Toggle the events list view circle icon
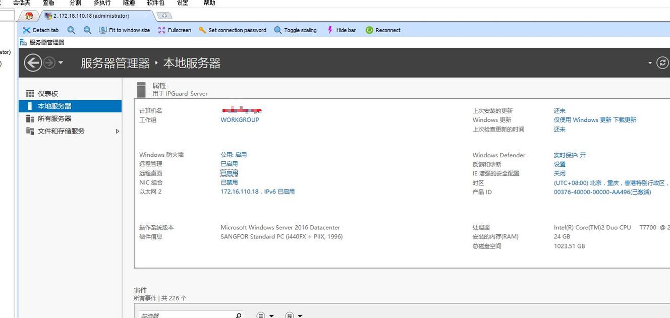 [x=260, y=314]
